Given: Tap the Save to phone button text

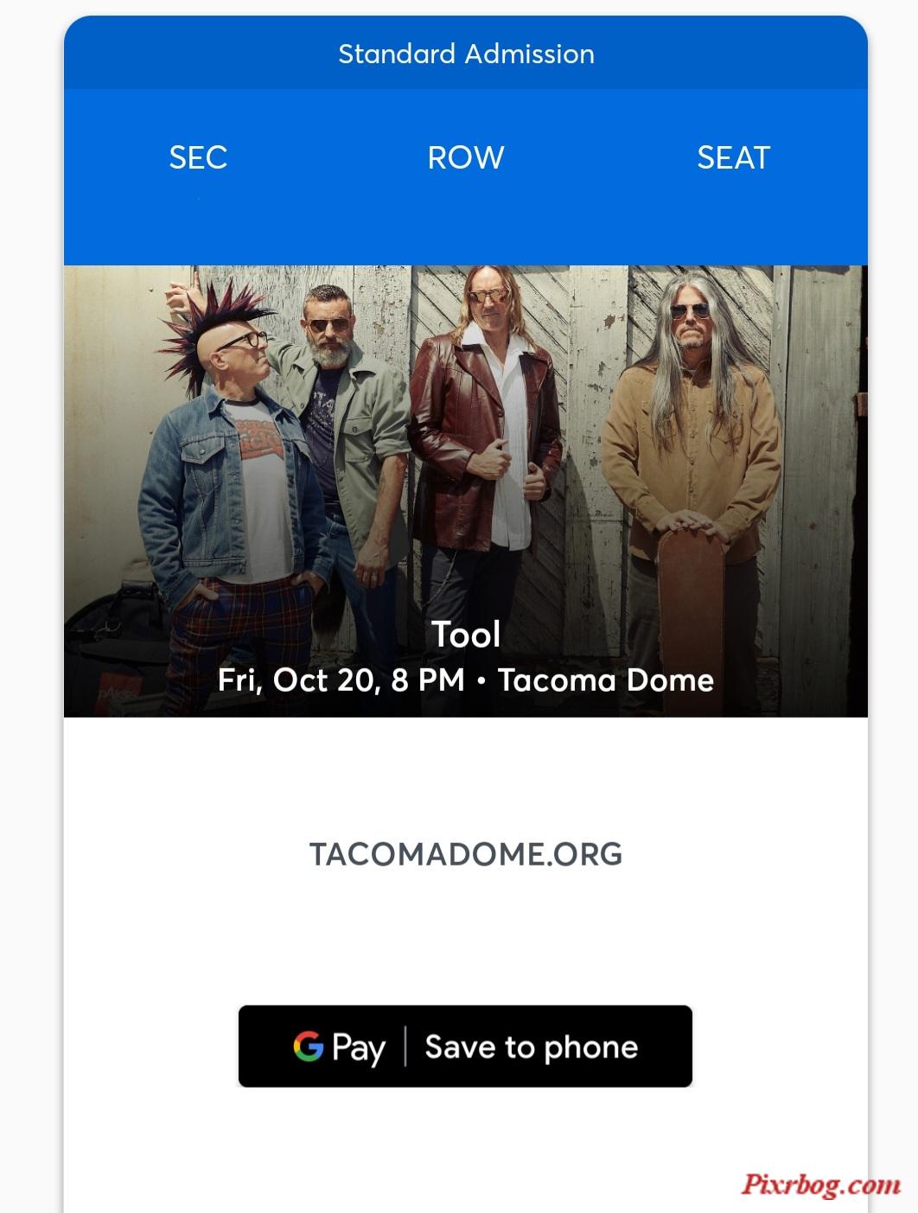Looking at the screenshot, I should point(531,1047).
